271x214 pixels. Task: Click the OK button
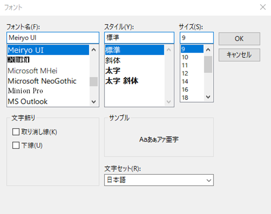[x=239, y=39]
